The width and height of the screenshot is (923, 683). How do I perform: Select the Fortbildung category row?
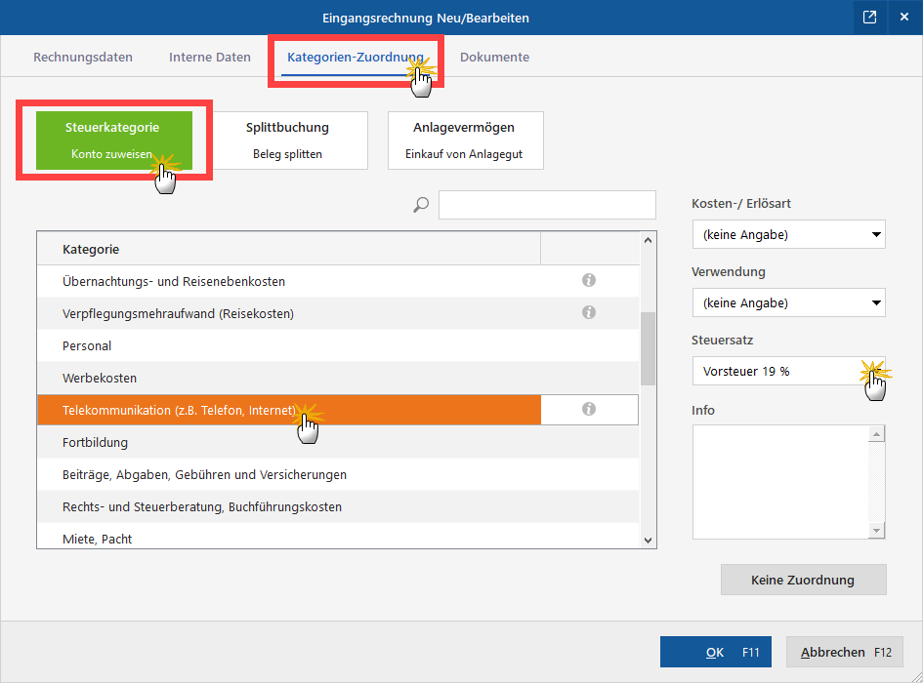(x=339, y=442)
